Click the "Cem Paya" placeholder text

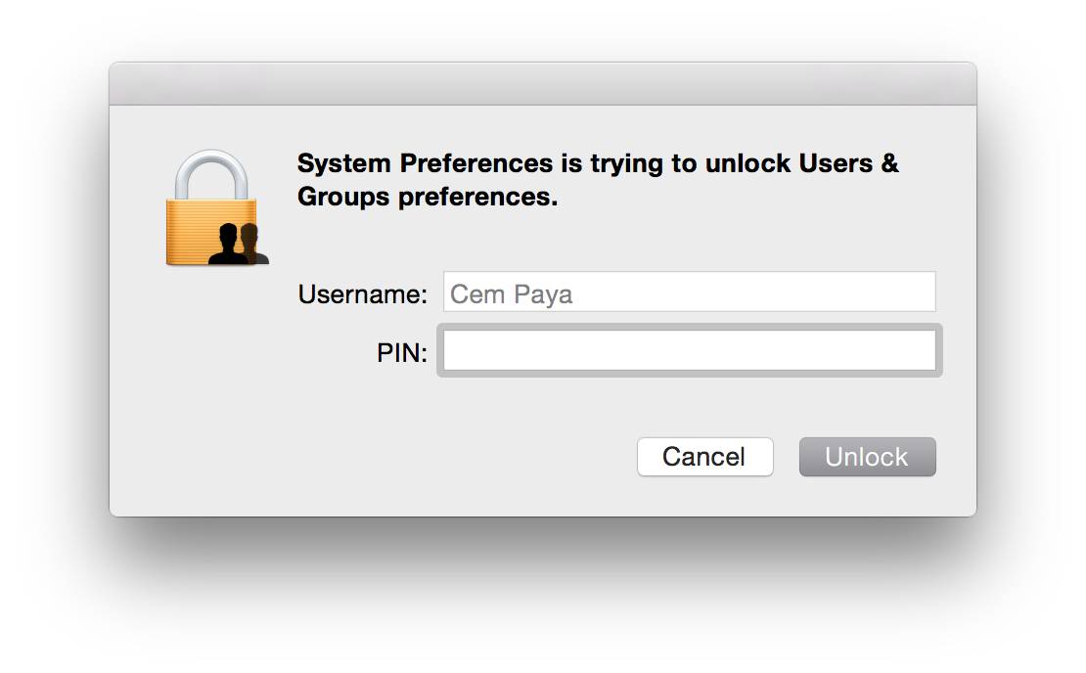point(512,293)
